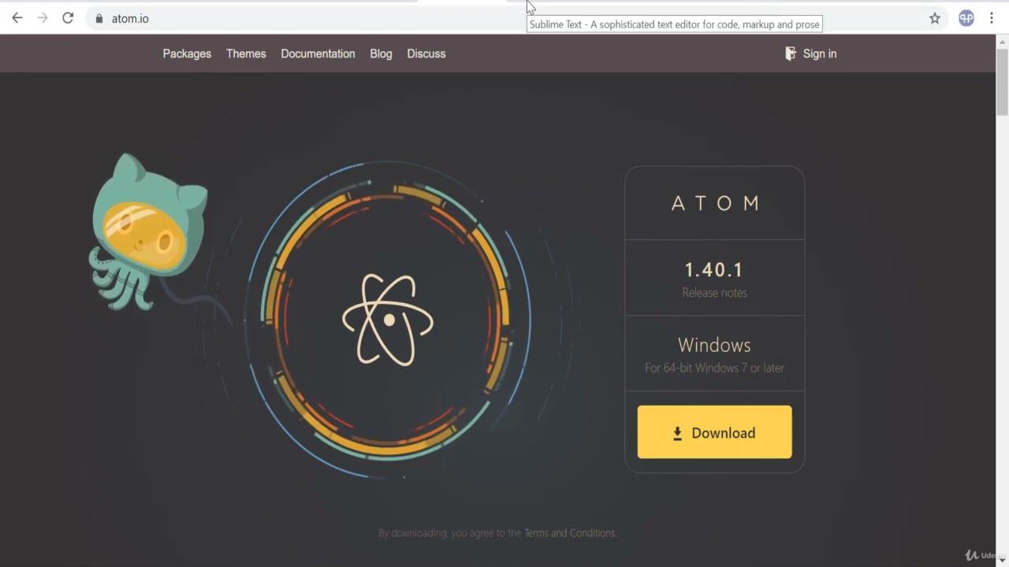This screenshot has height=567, width=1009.
Task: View site security padlock info
Action: pyautogui.click(x=99, y=18)
